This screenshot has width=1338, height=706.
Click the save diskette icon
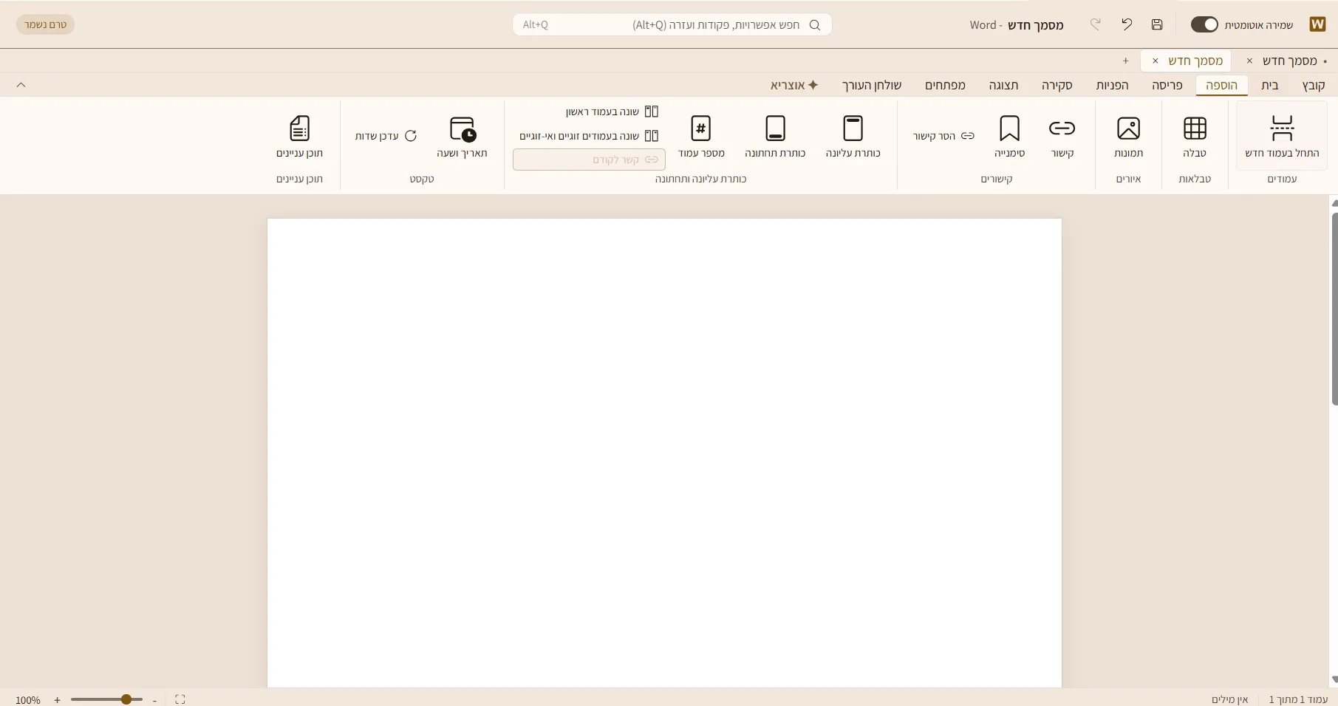(1157, 24)
